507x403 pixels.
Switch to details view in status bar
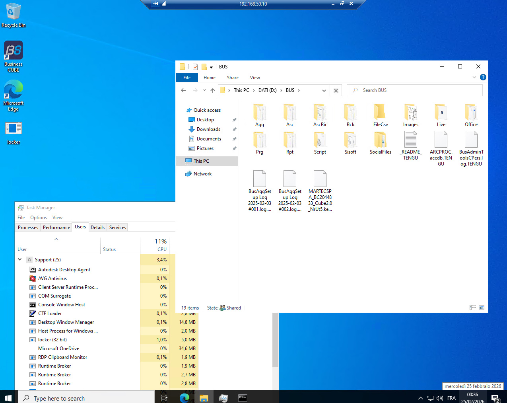(473, 308)
